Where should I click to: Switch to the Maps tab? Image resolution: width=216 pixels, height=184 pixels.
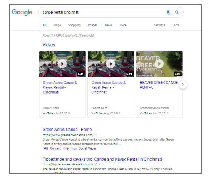(57, 25)
